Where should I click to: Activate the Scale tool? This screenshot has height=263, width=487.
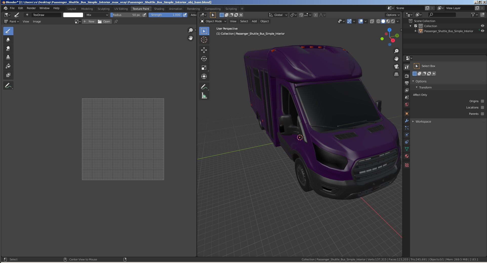[204, 68]
